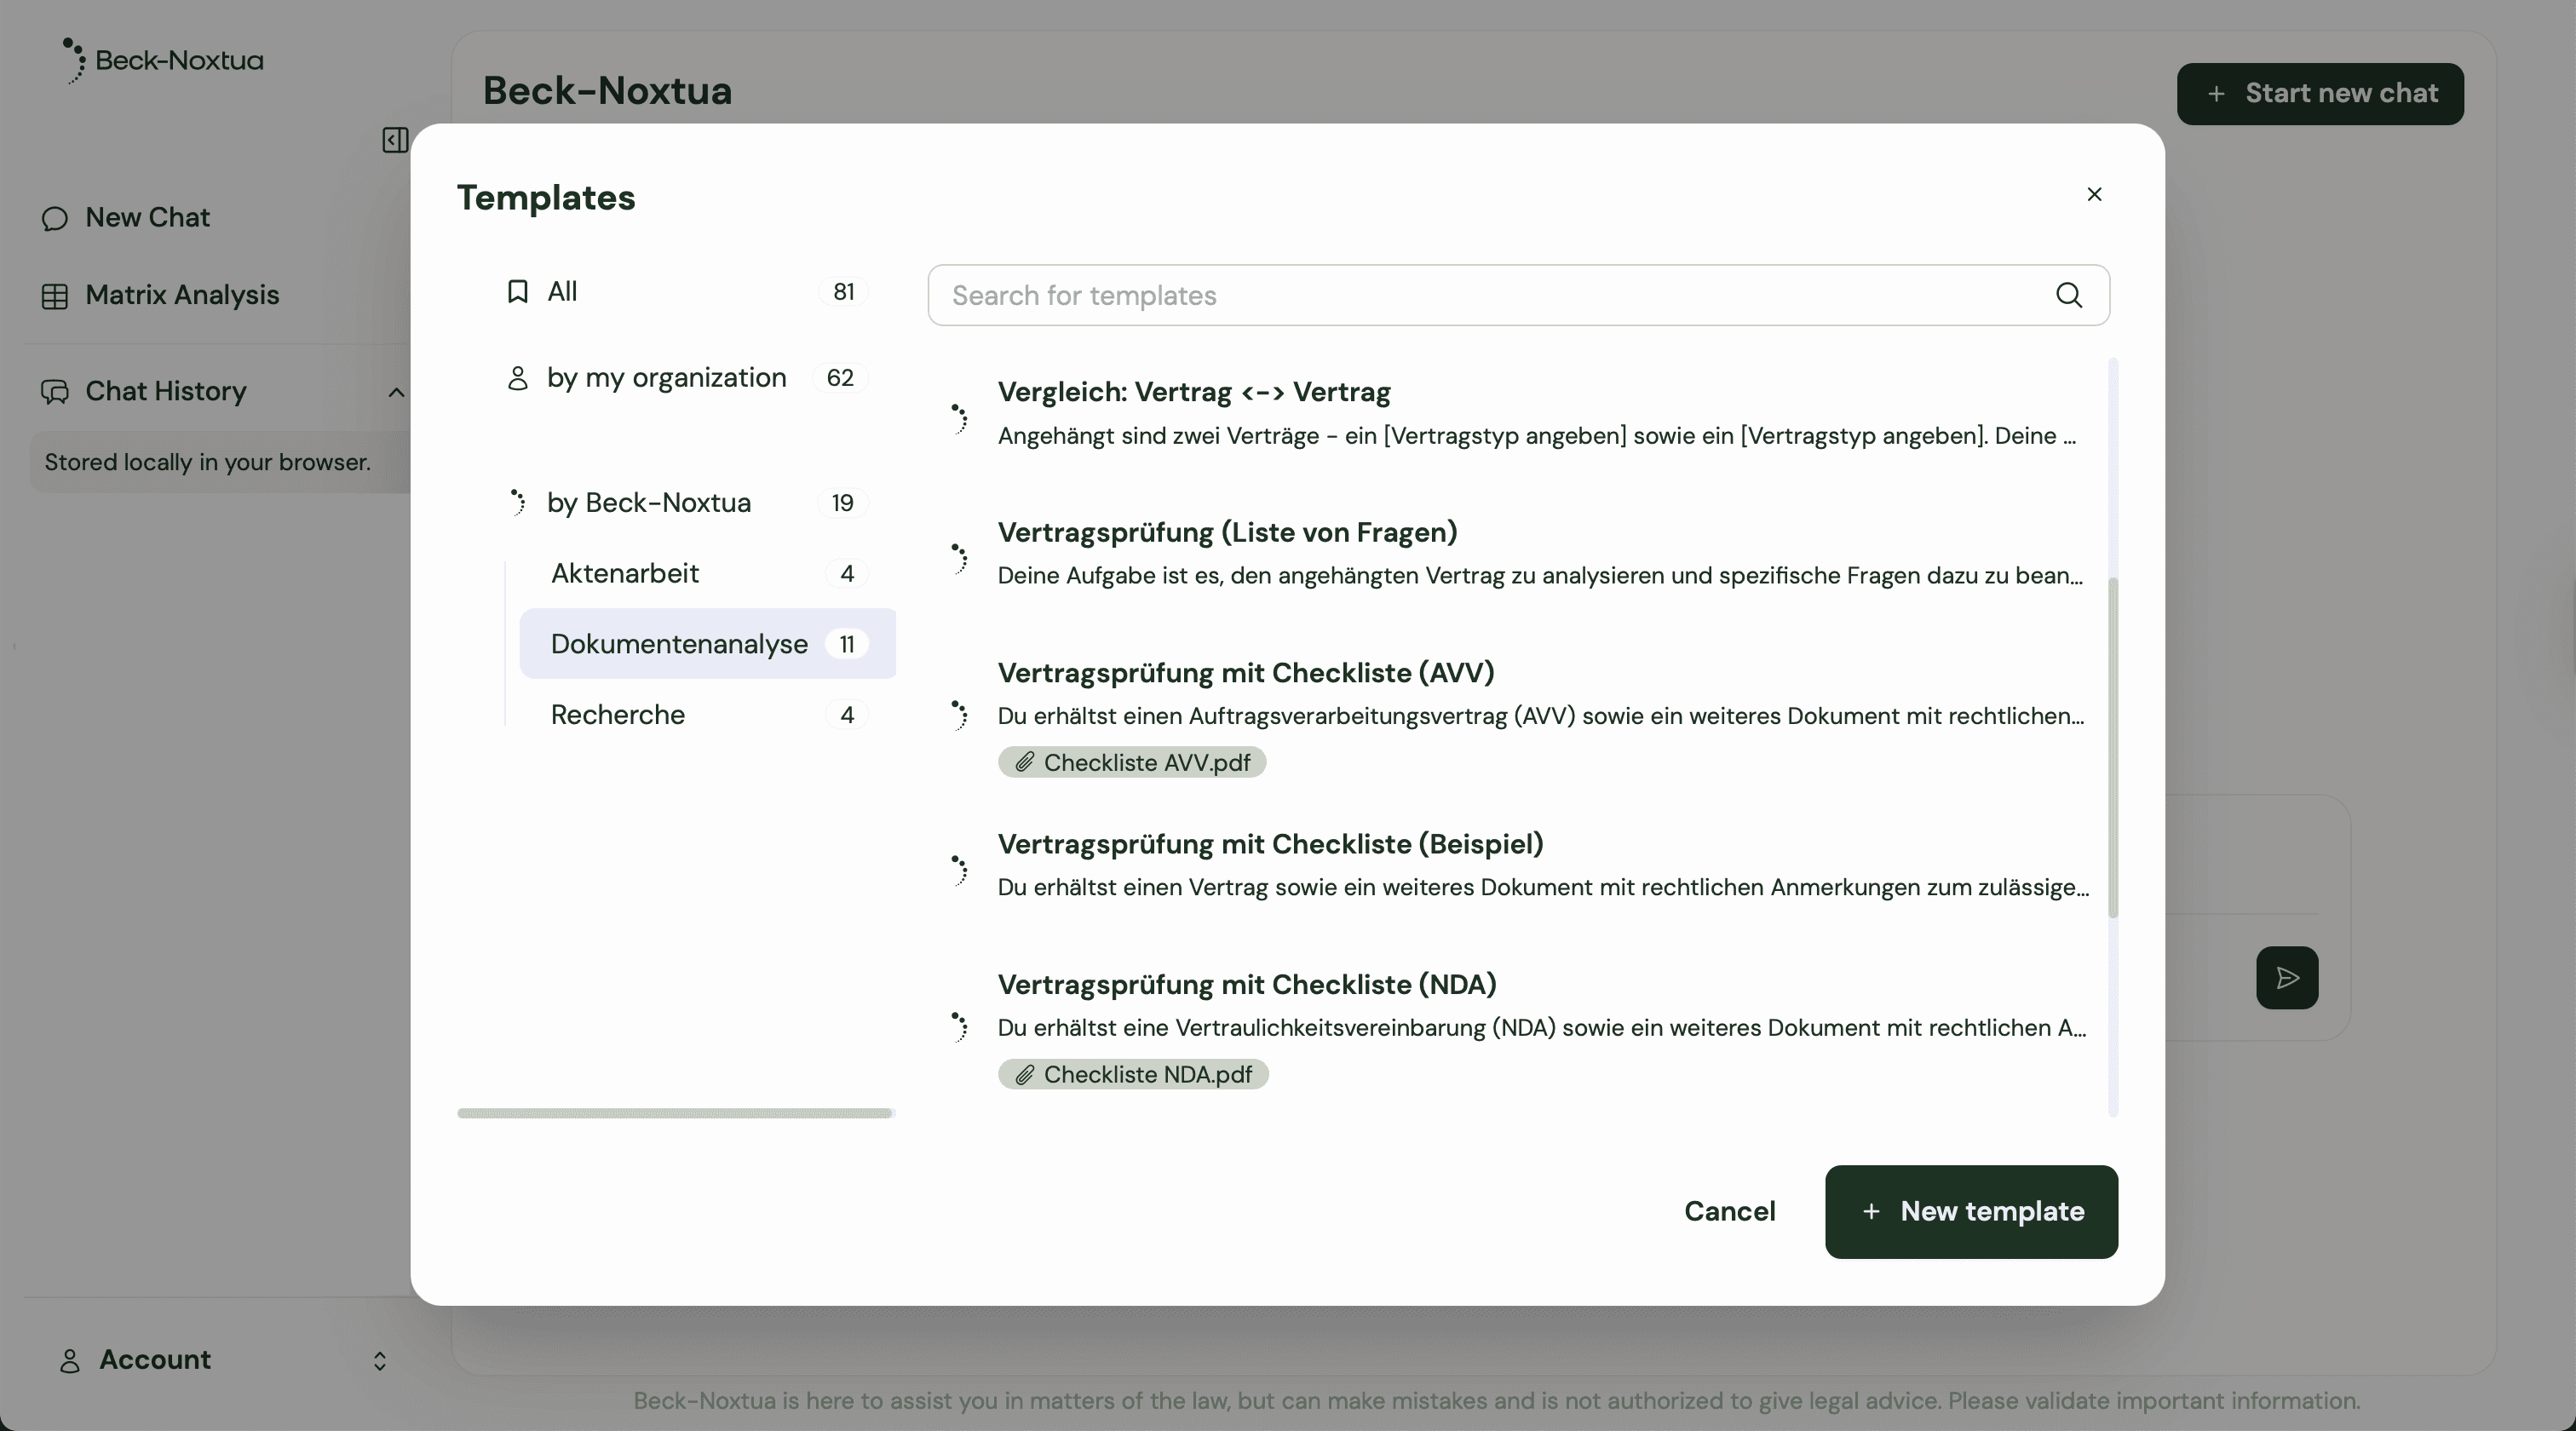This screenshot has height=1431, width=2576.
Task: Click the send message arrow icon
Action: (2286, 977)
